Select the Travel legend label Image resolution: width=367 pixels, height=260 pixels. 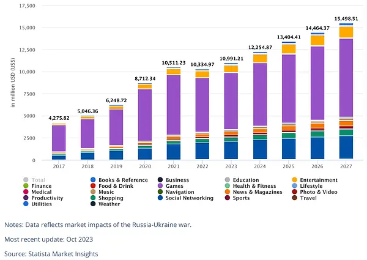pyautogui.click(x=308, y=198)
